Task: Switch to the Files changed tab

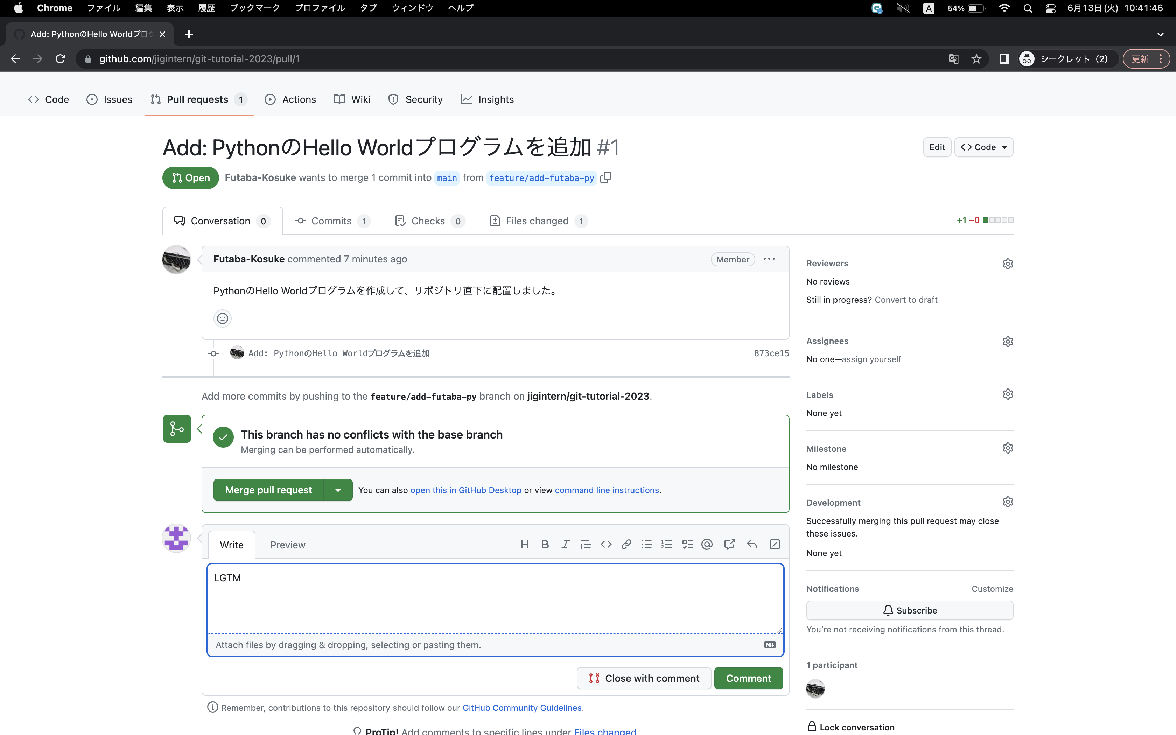Action: (x=537, y=221)
